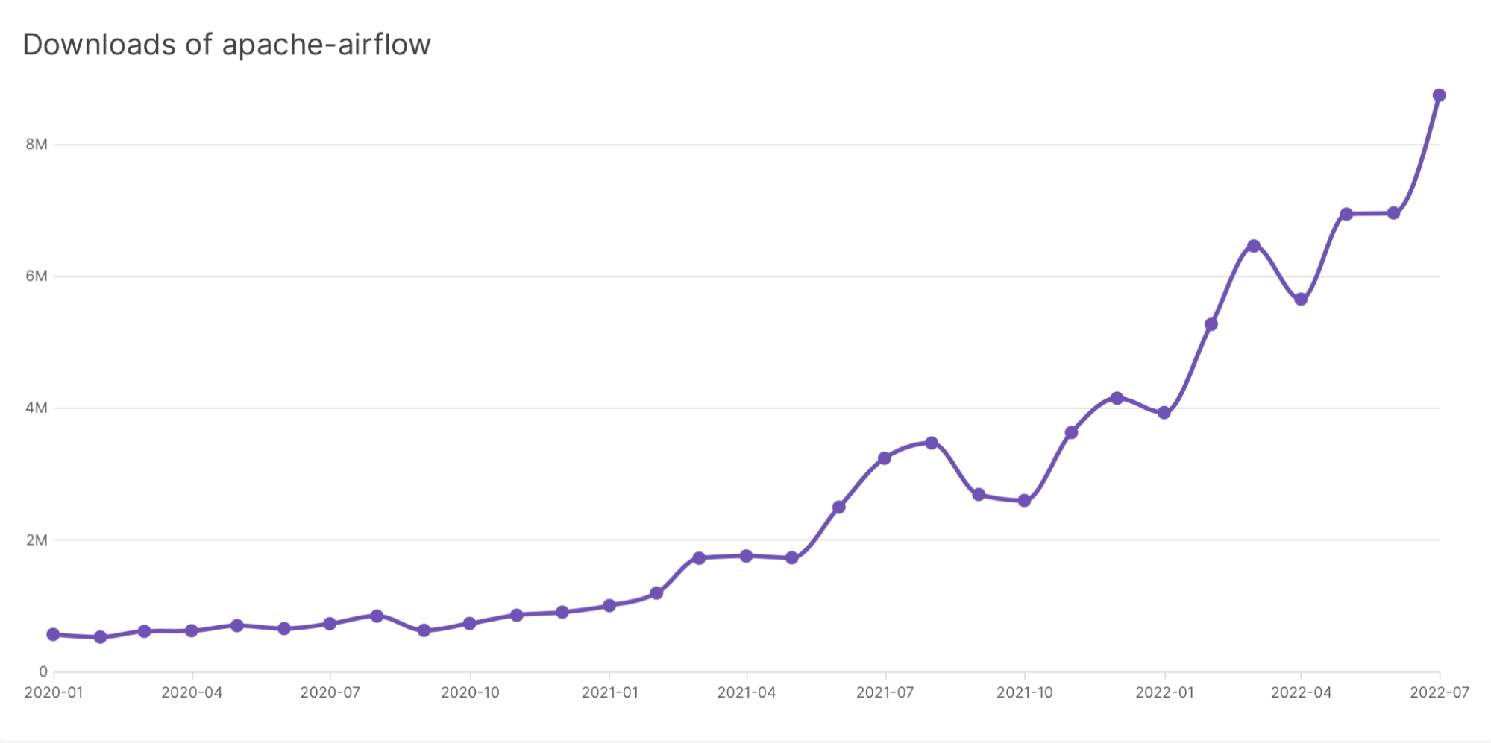Click the chart title "Downloads of apache-airflow"
This screenshot has height=743, width=1491.
pos(227,45)
